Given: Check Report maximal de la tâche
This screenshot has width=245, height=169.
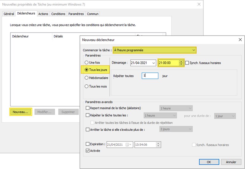Looking at the screenshot, I should [88, 108].
